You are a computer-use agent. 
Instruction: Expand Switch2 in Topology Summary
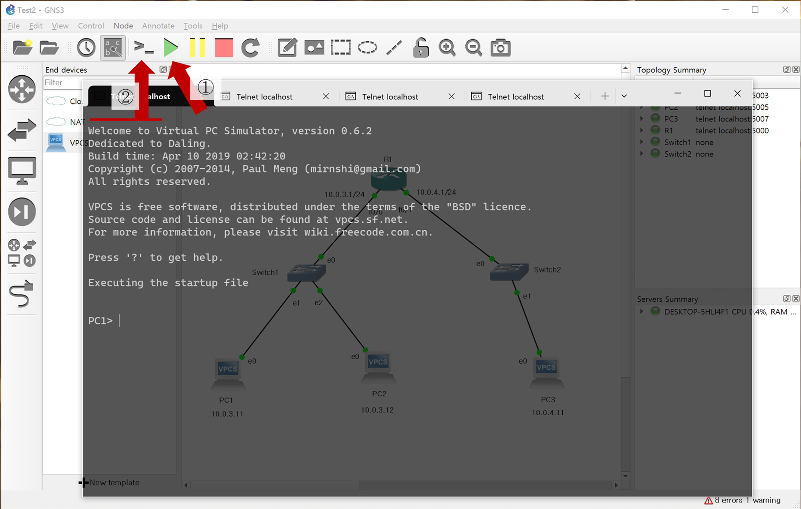(642, 154)
